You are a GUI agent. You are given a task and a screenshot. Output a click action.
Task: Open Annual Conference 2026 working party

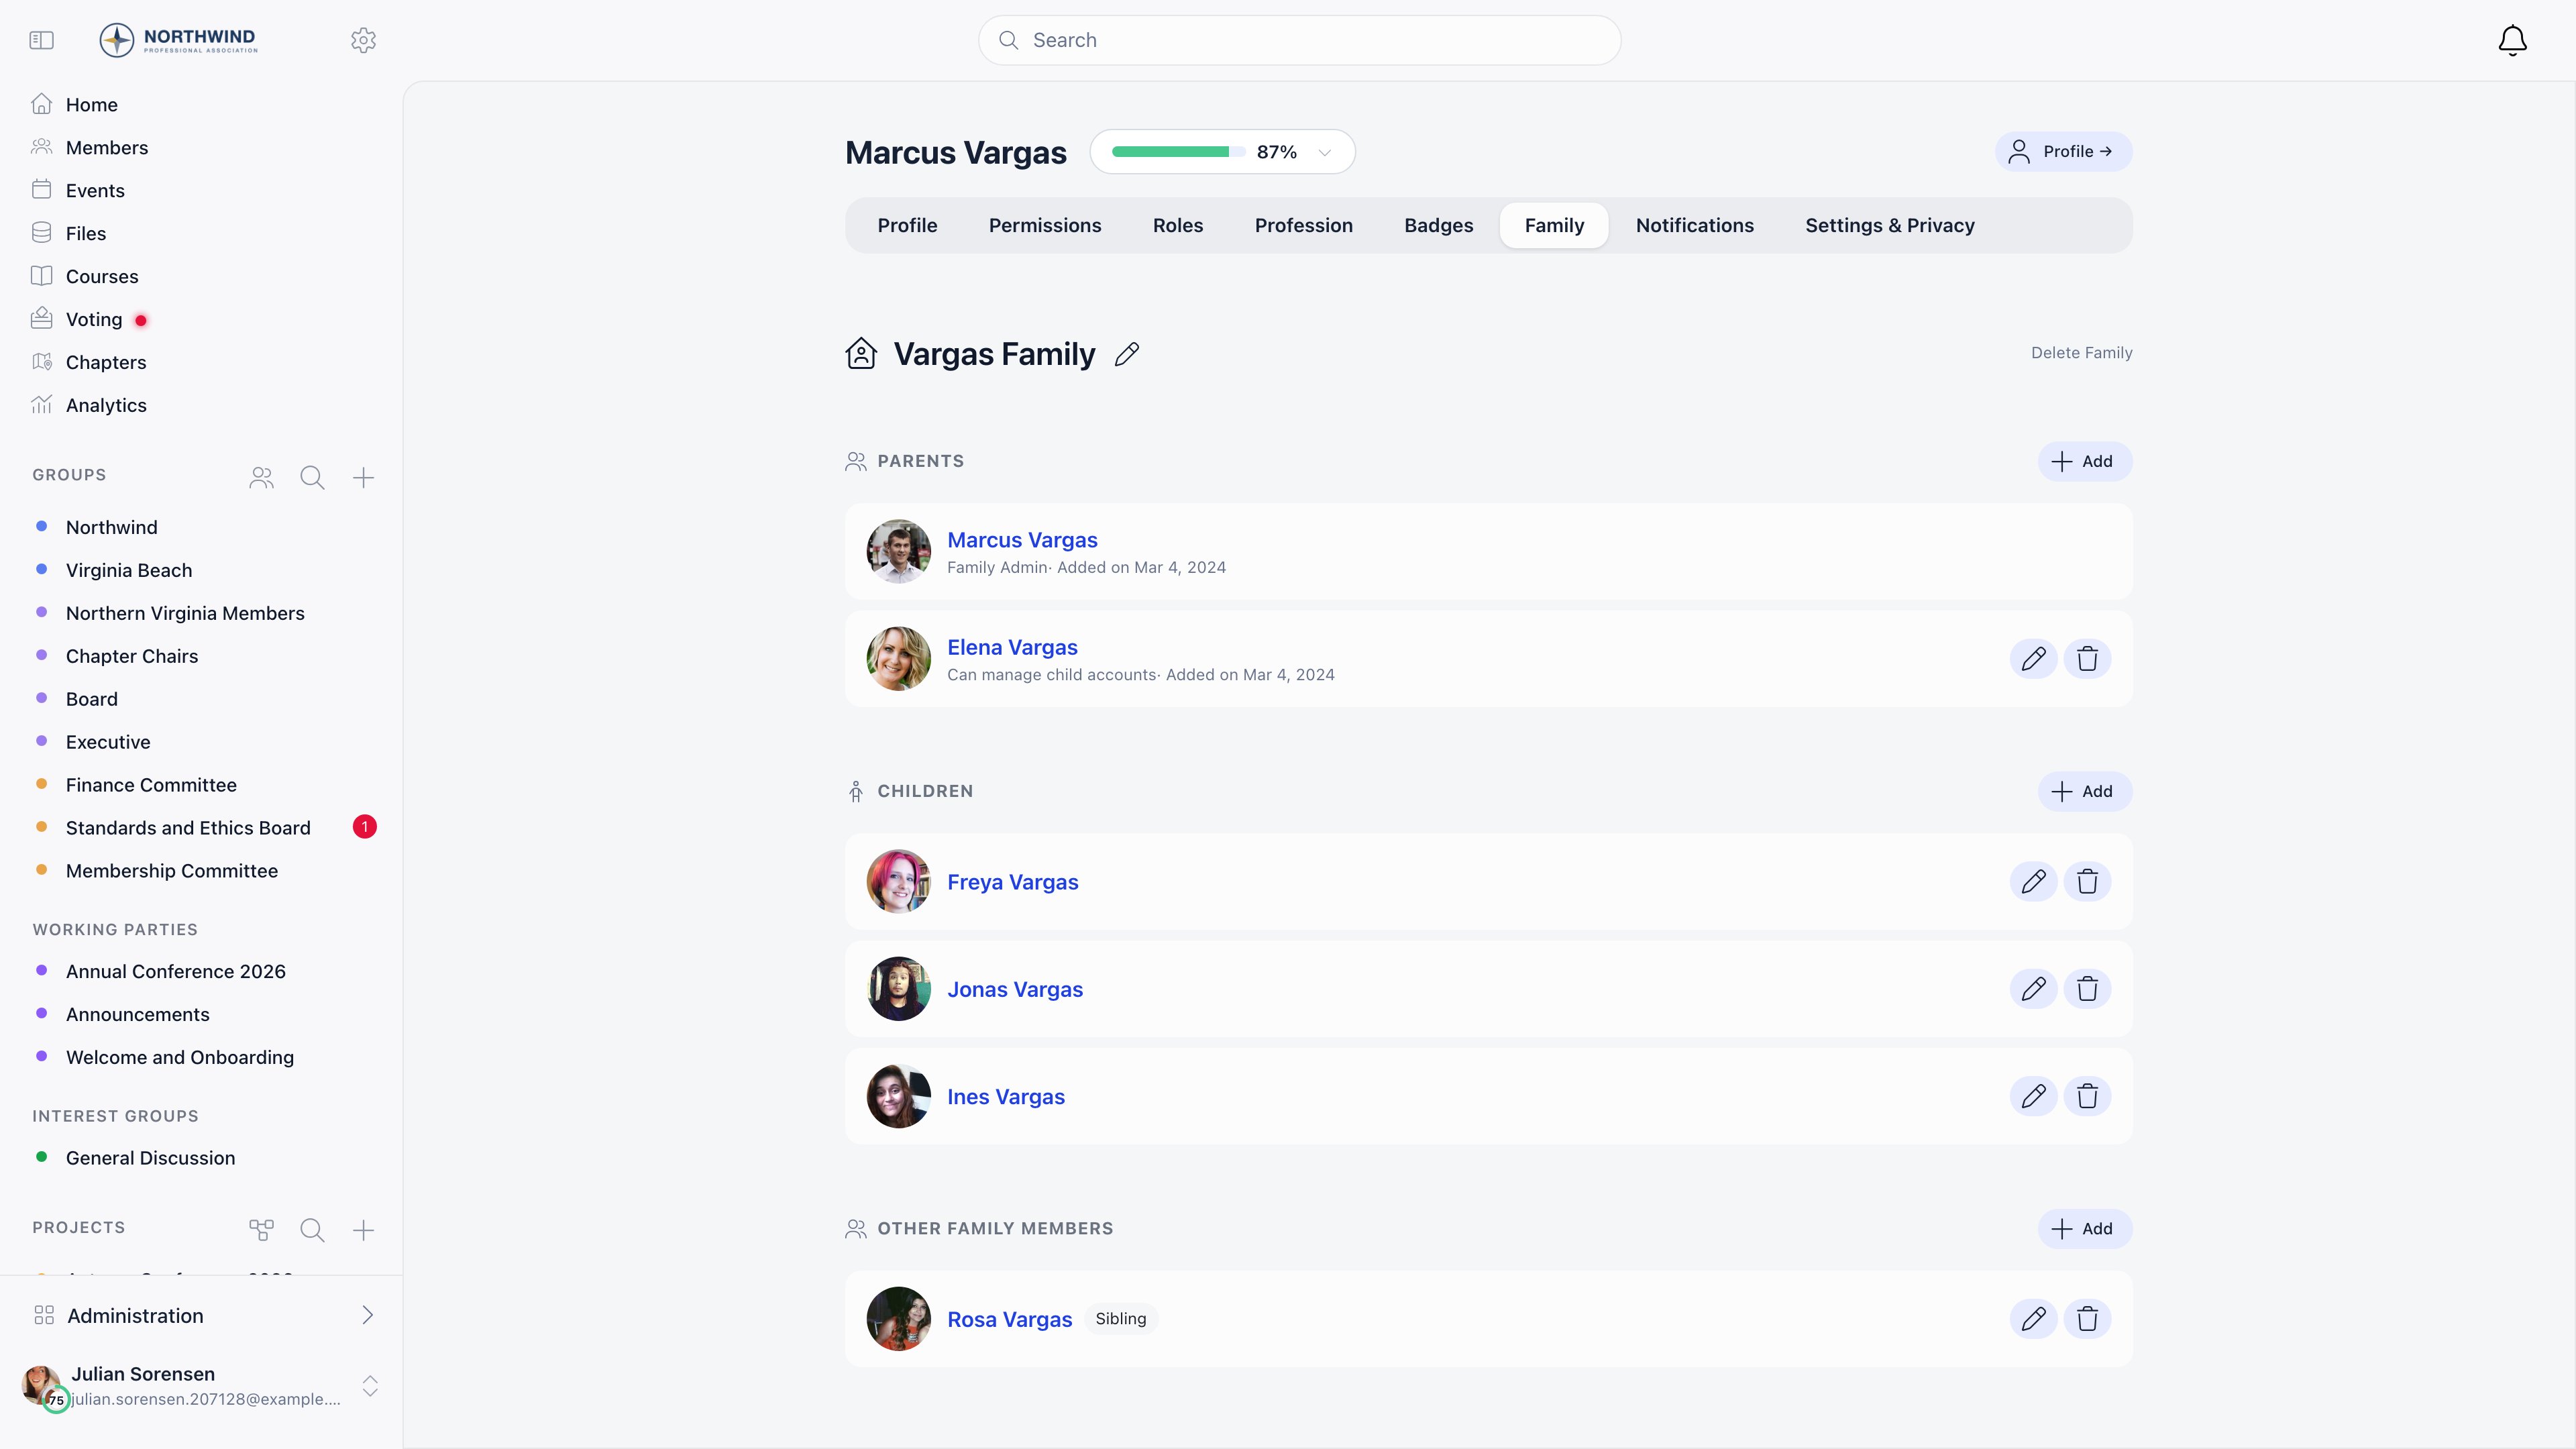175,972
